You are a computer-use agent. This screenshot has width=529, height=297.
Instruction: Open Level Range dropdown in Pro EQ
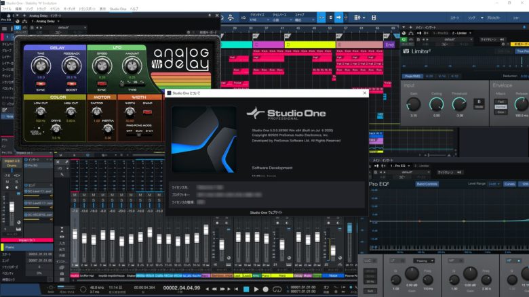pos(494,184)
